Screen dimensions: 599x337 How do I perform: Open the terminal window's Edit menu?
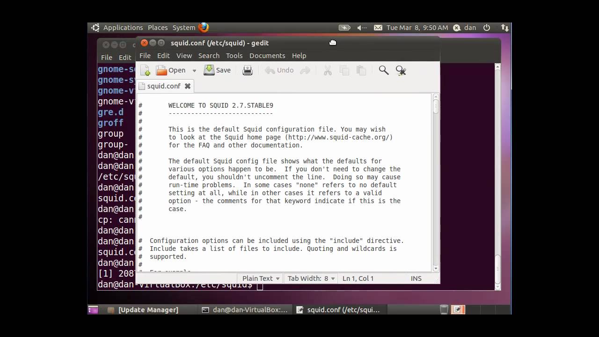[125, 57]
